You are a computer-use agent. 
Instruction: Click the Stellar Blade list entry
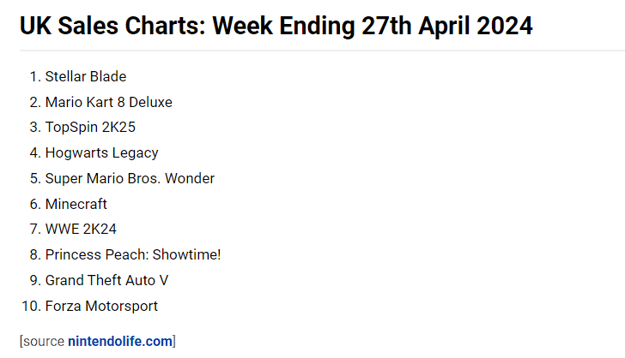(x=86, y=76)
